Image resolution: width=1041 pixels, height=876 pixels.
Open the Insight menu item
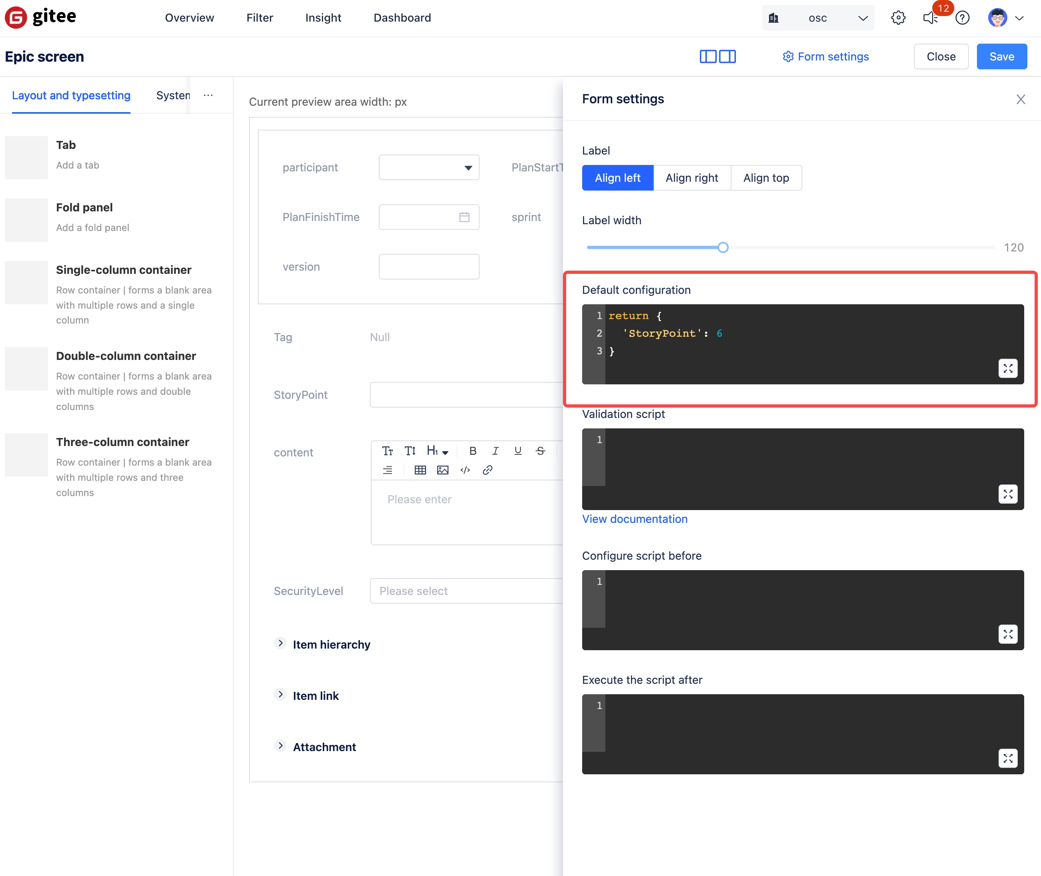[323, 18]
